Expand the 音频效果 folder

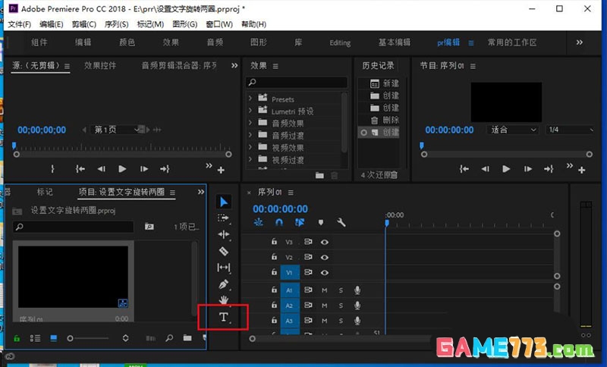[250, 123]
